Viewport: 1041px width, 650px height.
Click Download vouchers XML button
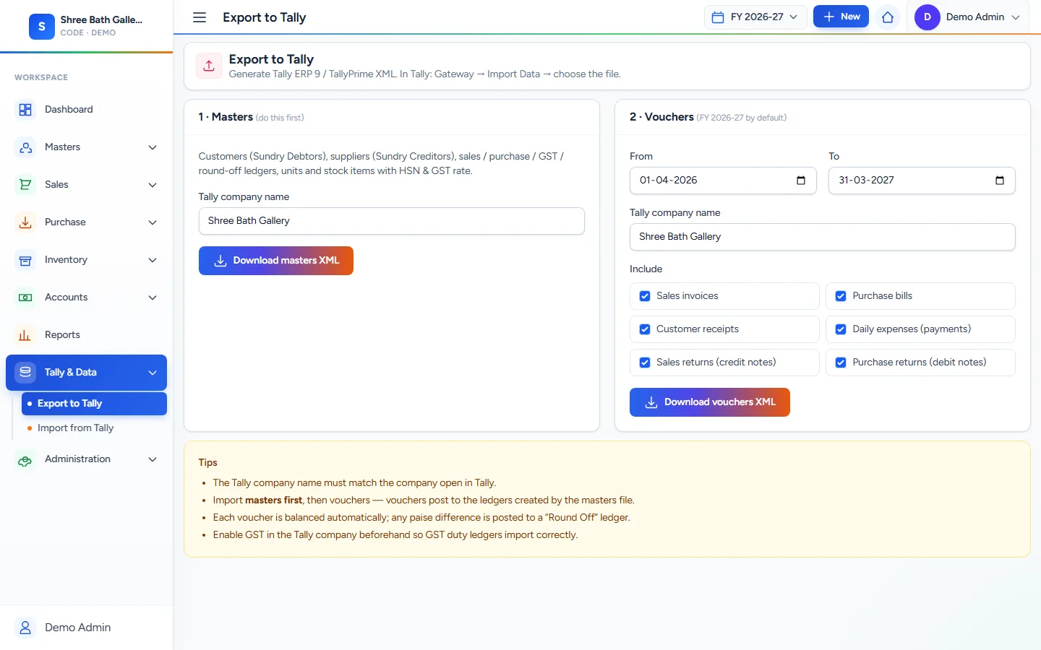[x=710, y=402]
